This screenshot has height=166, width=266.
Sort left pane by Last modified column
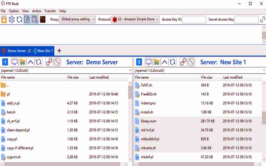(99, 77)
